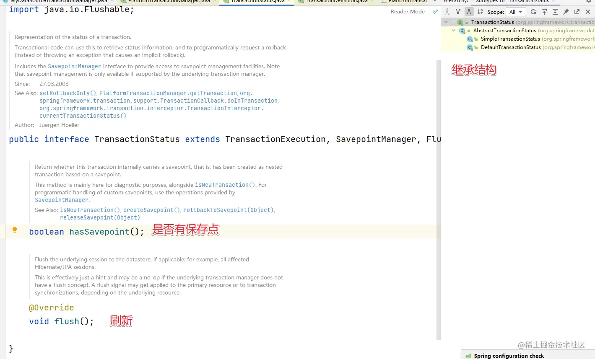The image size is (595, 359).
Task: Click the interface icon beside TransactionStatus
Action: point(460,22)
